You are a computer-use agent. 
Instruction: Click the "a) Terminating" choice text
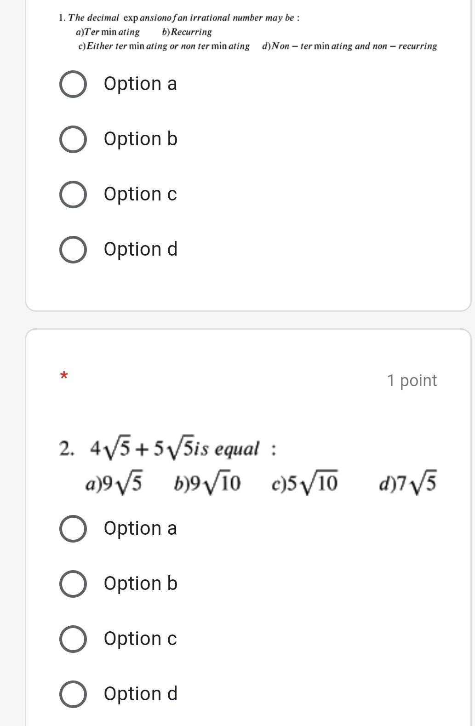108,32
